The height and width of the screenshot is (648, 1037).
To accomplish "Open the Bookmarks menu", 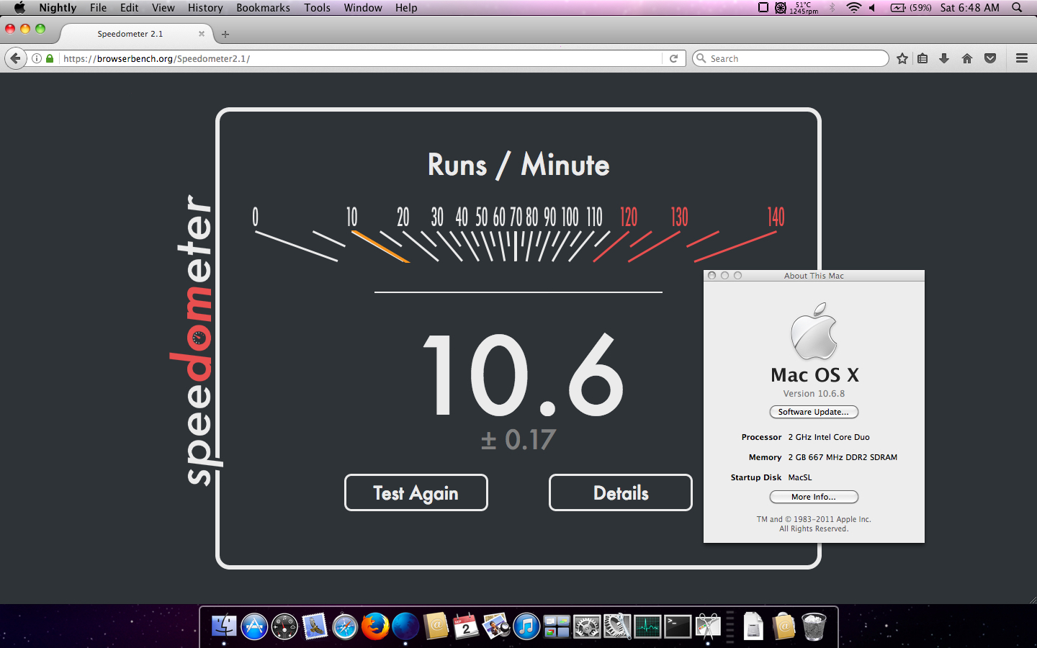I will coord(264,7).
